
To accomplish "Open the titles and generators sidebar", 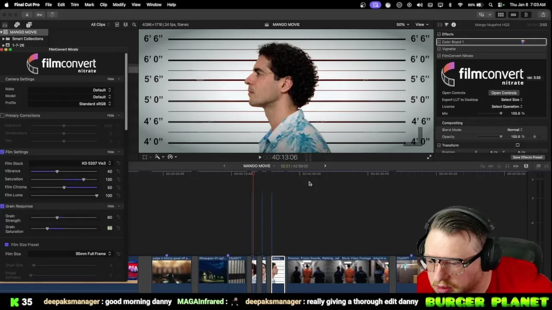I will coord(29,25).
